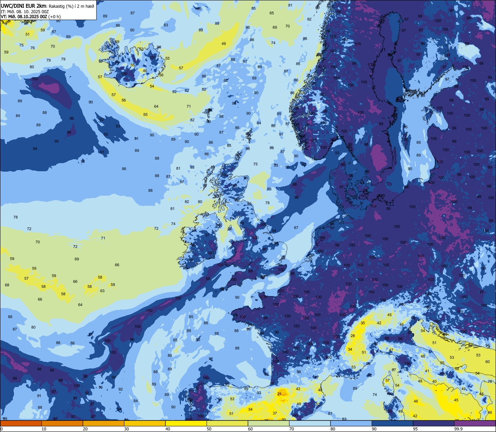496x432 pixels.
Task: Click the humidity value '63' on the map
Action: (102, 291)
